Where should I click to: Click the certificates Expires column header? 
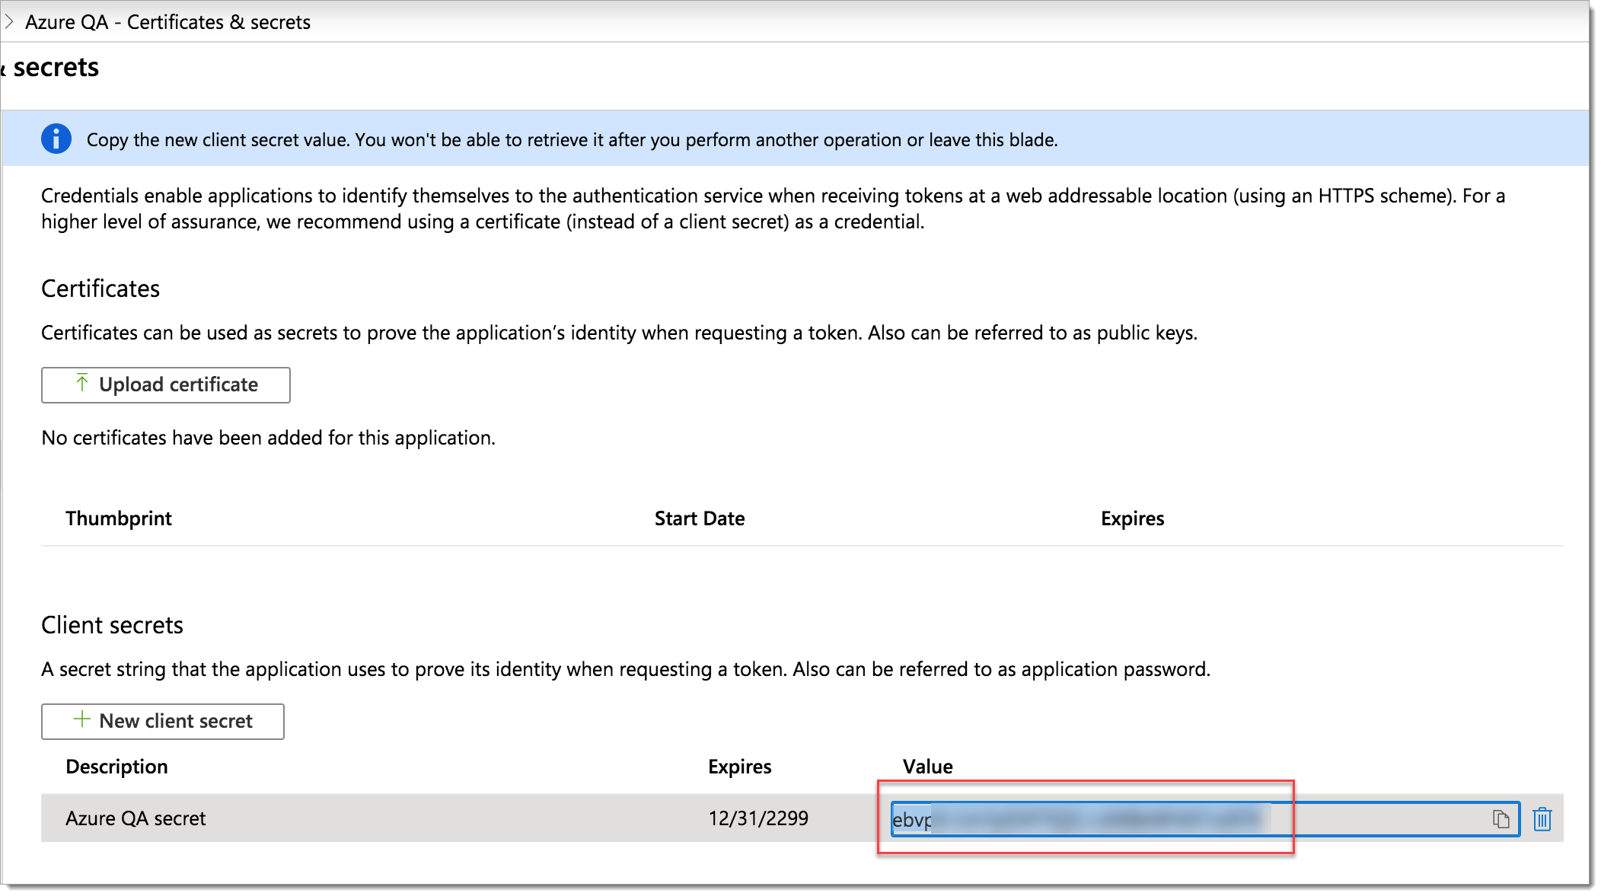click(x=1132, y=518)
